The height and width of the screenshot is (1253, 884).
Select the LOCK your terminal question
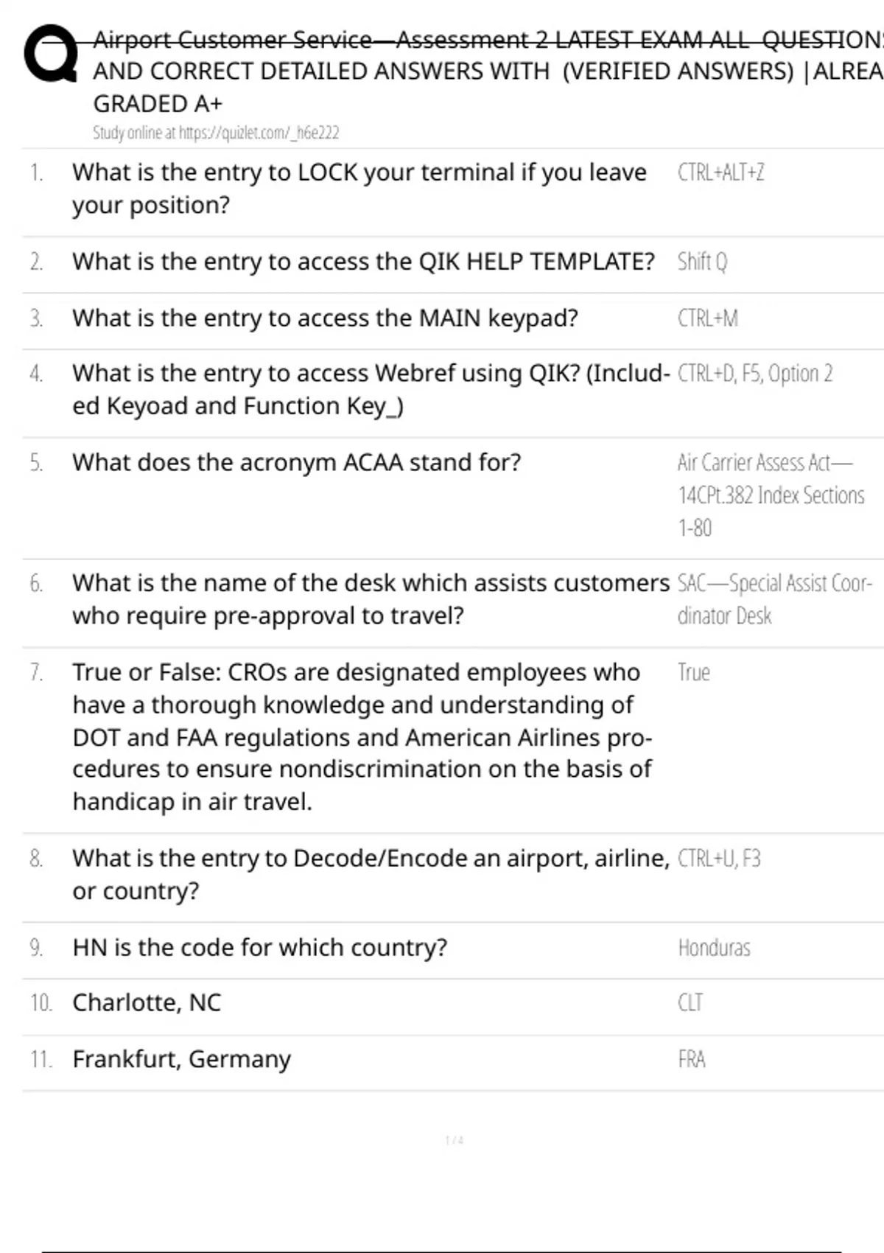(359, 188)
